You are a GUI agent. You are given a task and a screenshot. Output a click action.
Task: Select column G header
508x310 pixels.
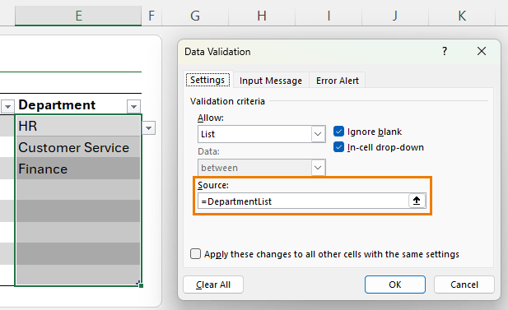tap(195, 16)
